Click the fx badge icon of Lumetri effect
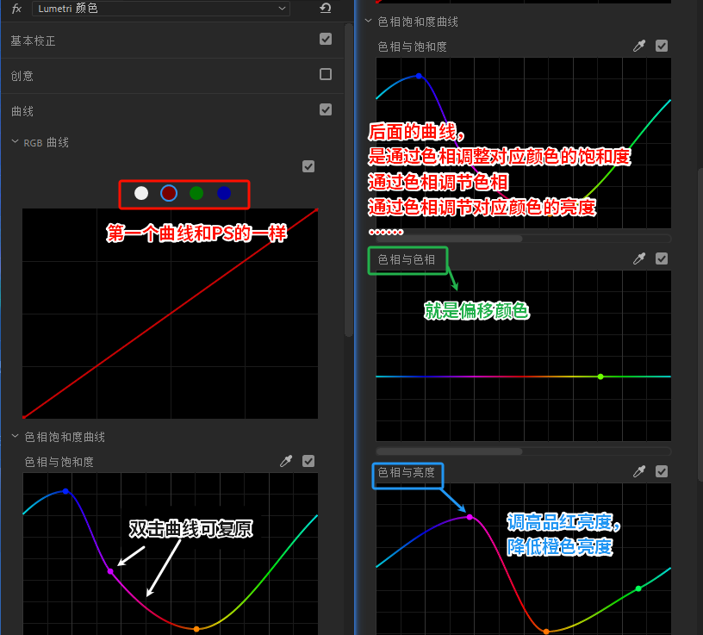Image resolution: width=703 pixels, height=635 pixels. (x=16, y=9)
